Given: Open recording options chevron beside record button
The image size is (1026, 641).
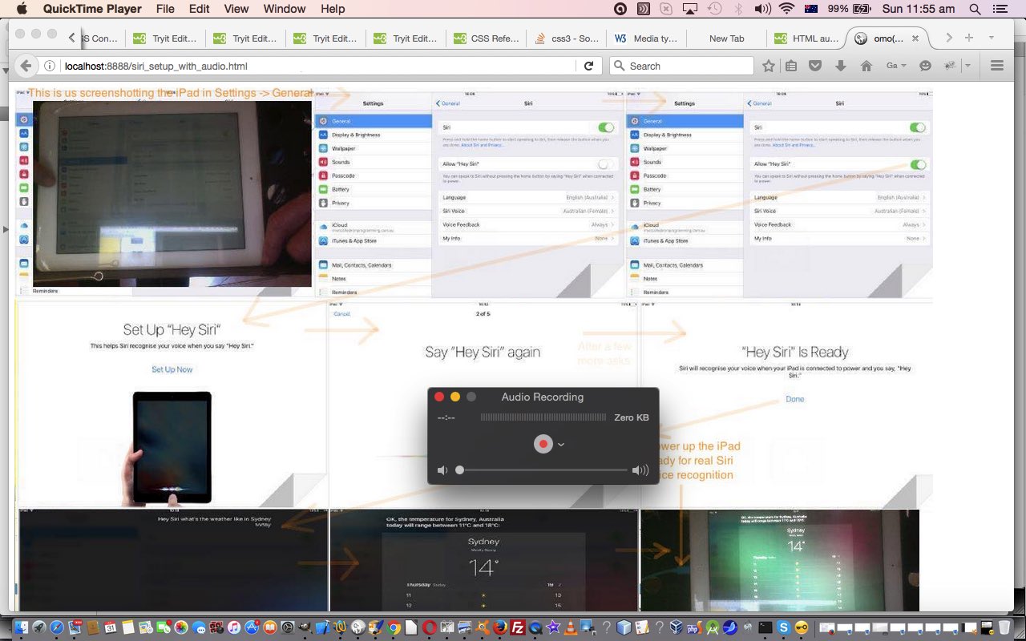Looking at the screenshot, I should [561, 445].
